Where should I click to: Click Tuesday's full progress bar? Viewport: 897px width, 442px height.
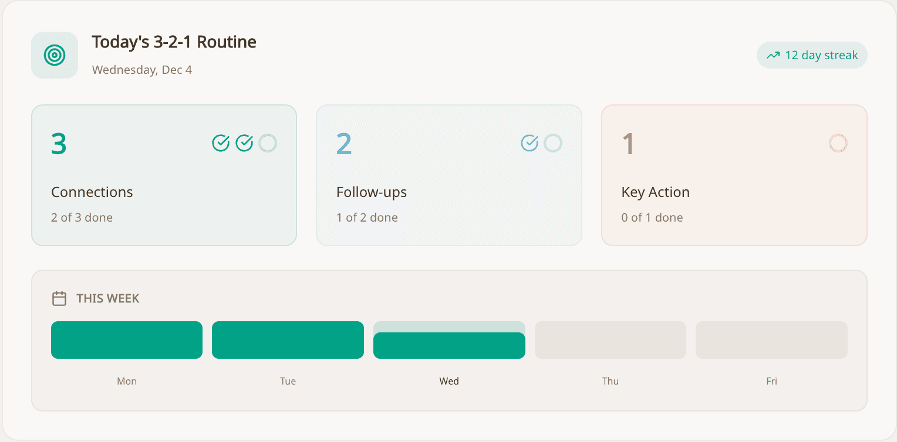point(288,340)
